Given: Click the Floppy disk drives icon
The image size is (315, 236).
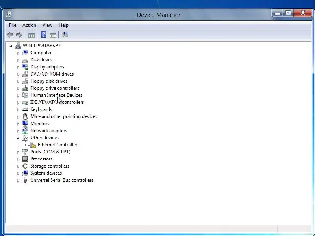Looking at the screenshot, I should coord(25,81).
